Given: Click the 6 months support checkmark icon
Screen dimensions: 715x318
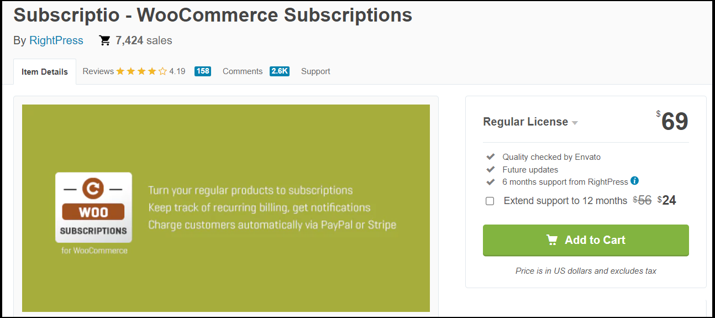Looking at the screenshot, I should (490, 182).
